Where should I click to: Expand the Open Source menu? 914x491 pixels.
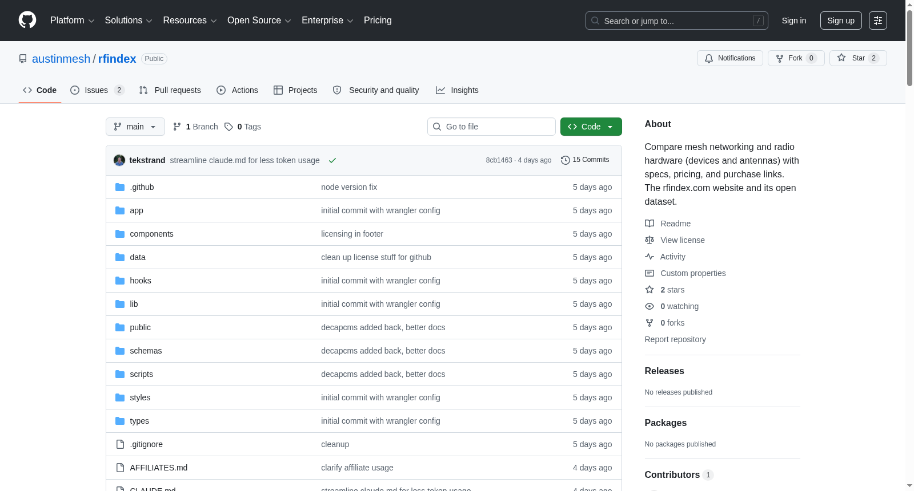coord(259,21)
